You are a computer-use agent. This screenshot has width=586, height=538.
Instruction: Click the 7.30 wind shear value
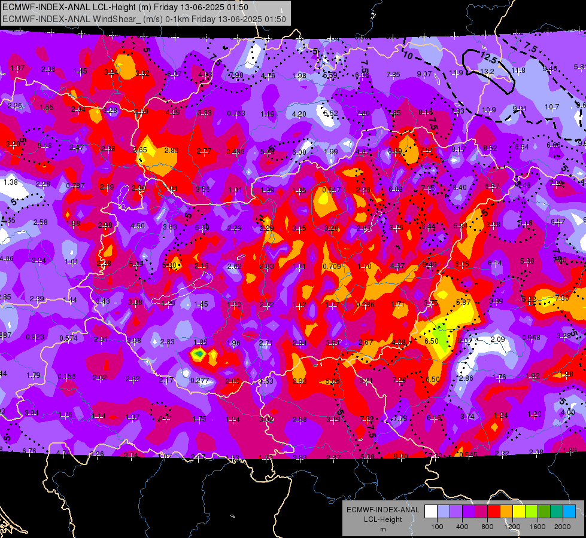(x=562, y=298)
